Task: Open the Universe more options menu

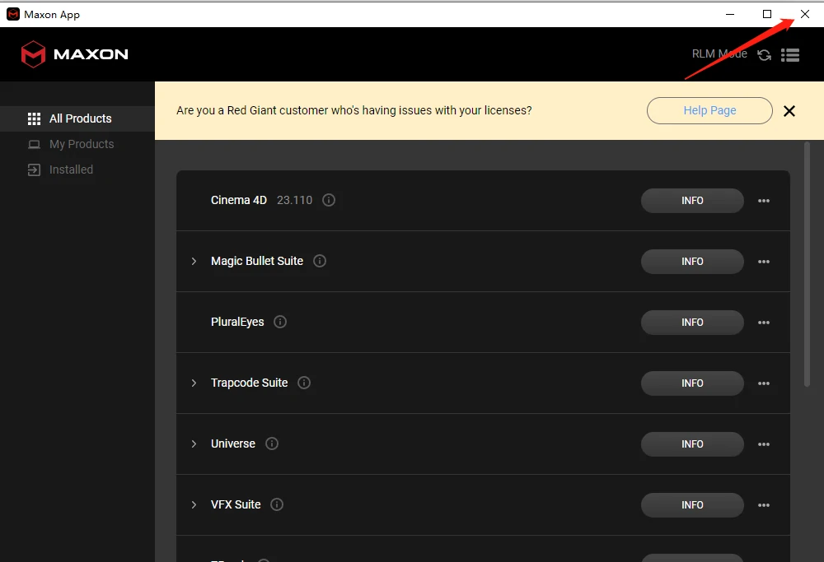Action: pyautogui.click(x=764, y=444)
